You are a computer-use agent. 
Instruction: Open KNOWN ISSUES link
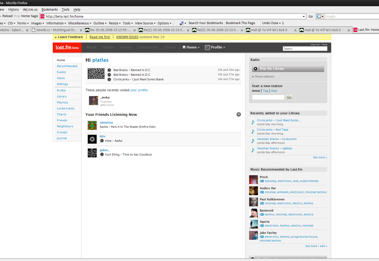(x=127, y=37)
